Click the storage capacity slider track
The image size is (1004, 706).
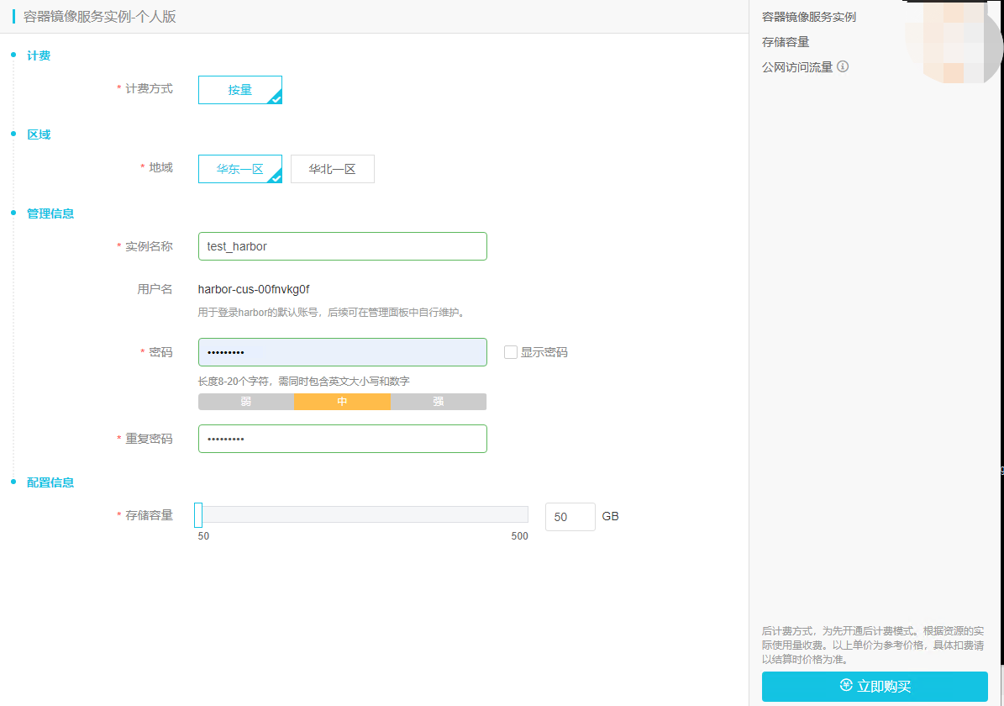[x=363, y=514]
